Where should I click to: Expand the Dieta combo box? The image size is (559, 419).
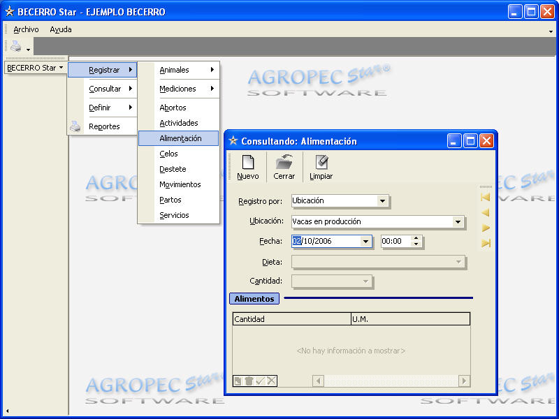pos(458,262)
